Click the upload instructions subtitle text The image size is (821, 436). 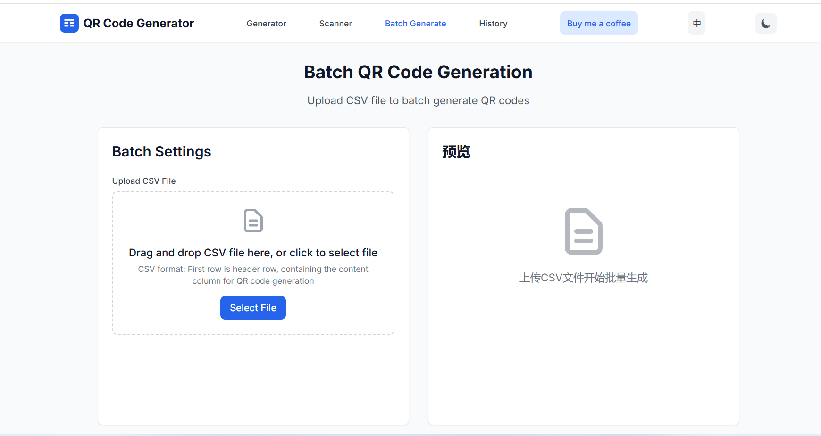tap(418, 100)
